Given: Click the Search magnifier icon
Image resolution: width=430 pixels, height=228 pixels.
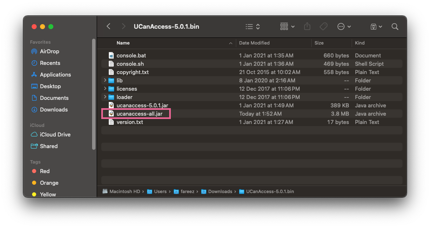Looking at the screenshot, I should pyautogui.click(x=395, y=27).
